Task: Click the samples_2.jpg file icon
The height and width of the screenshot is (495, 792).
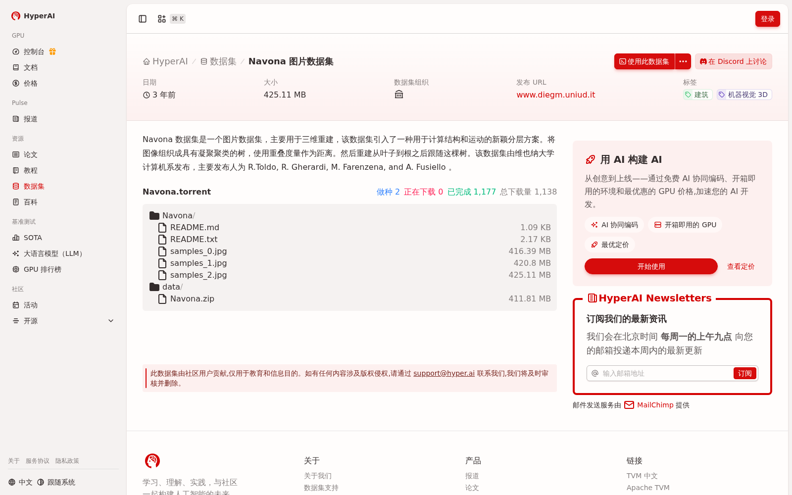Action: click(x=162, y=275)
